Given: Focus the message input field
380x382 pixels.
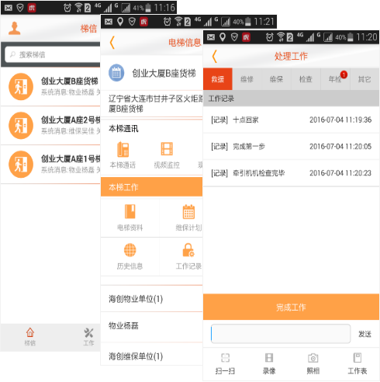Looking at the screenshot, I should click(281, 334).
